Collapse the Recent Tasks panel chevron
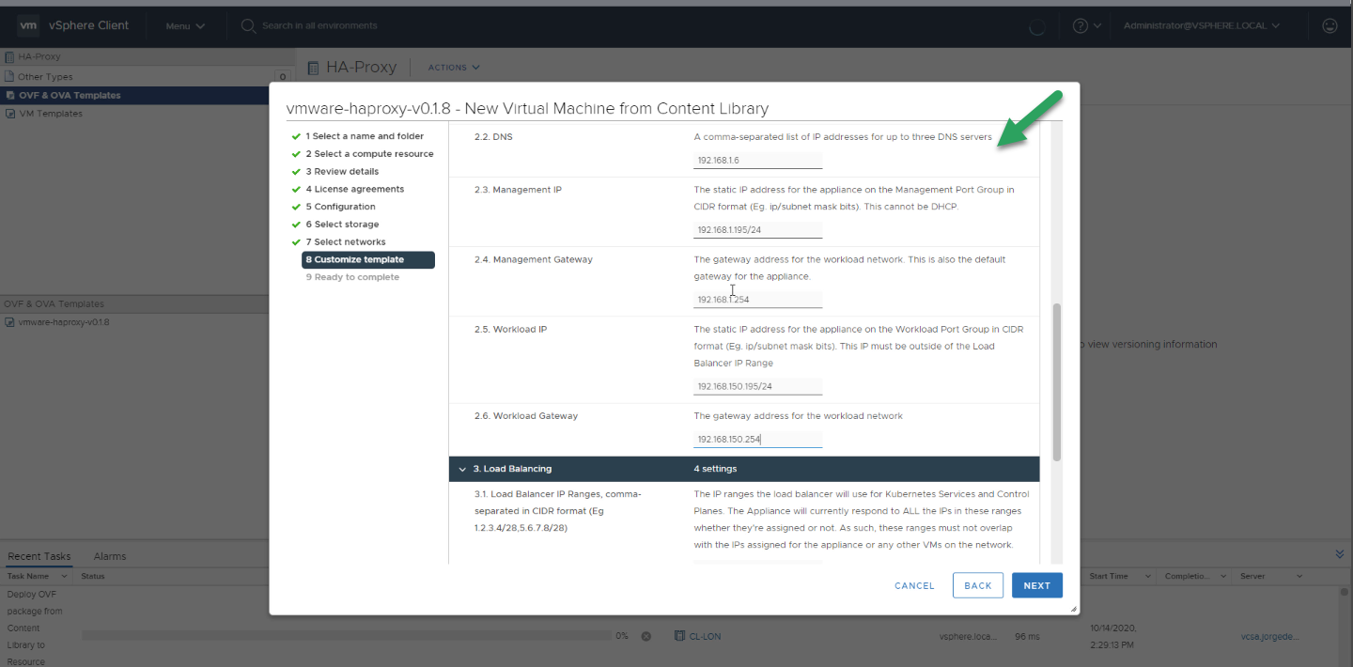Viewport: 1353px width, 667px height. [1340, 554]
